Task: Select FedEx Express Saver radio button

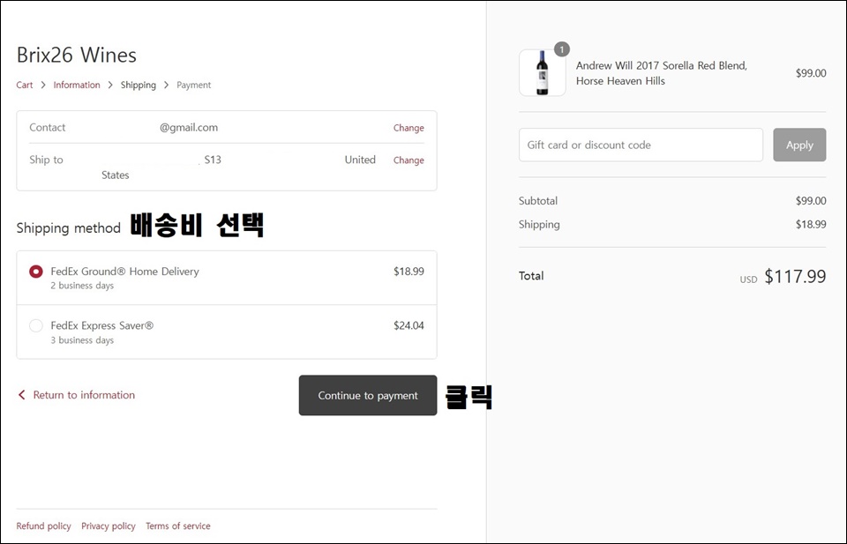Action: (36, 326)
